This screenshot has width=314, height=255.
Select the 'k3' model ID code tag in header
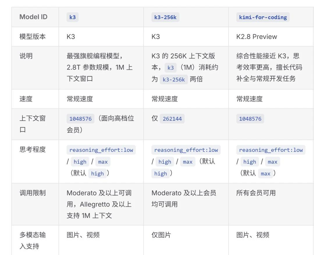72,17
